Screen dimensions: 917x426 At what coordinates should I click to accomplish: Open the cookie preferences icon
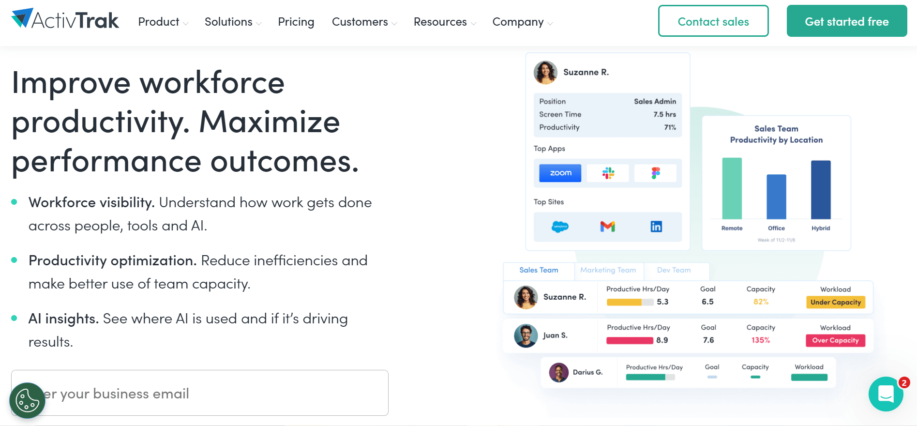point(28,400)
